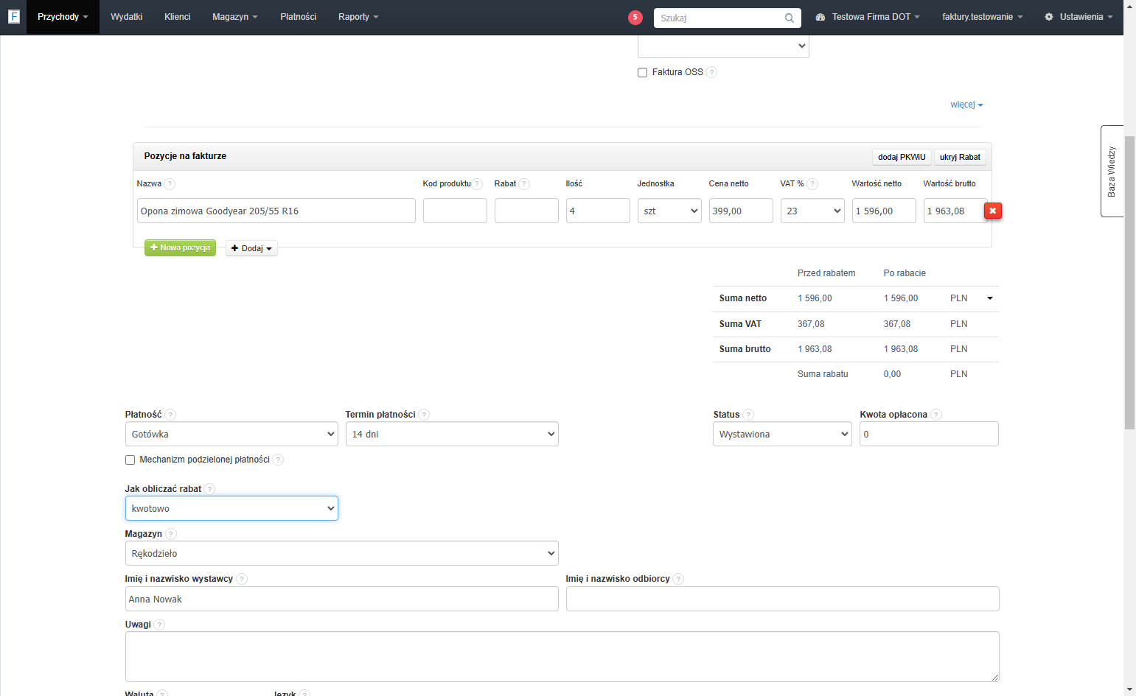
Task: Open help tooltip next to Nazwa
Action: (170, 184)
